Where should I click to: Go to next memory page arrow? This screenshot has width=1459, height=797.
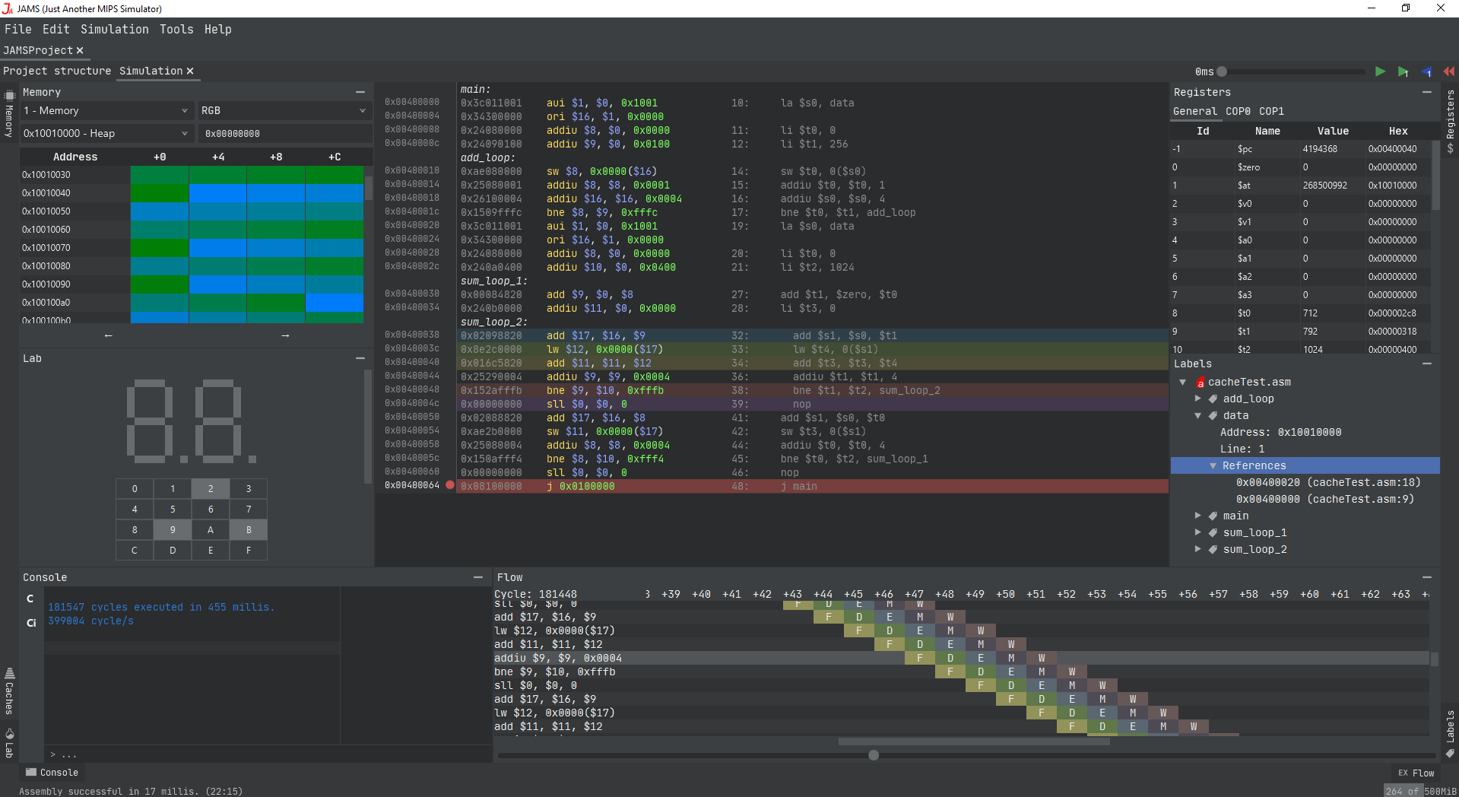[285, 335]
